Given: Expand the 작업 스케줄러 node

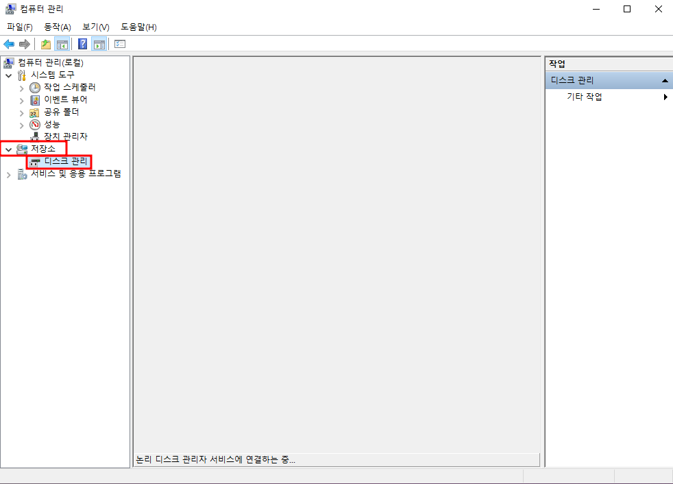Looking at the screenshot, I should pyautogui.click(x=21, y=88).
